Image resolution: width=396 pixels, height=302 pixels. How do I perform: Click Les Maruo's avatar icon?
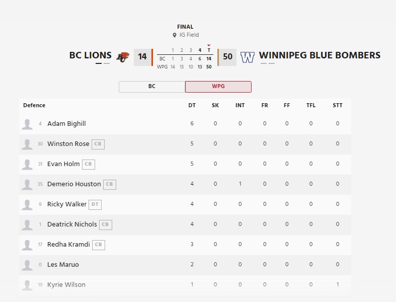tap(27, 265)
